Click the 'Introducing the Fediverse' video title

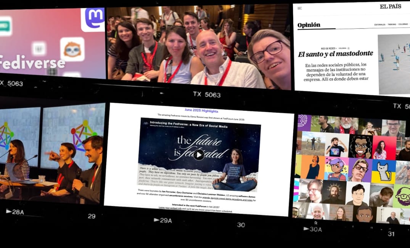[188, 124]
